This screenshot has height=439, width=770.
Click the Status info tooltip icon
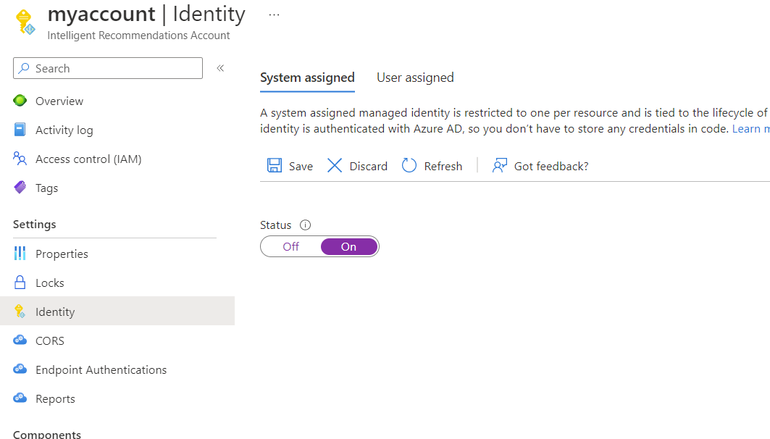point(305,225)
